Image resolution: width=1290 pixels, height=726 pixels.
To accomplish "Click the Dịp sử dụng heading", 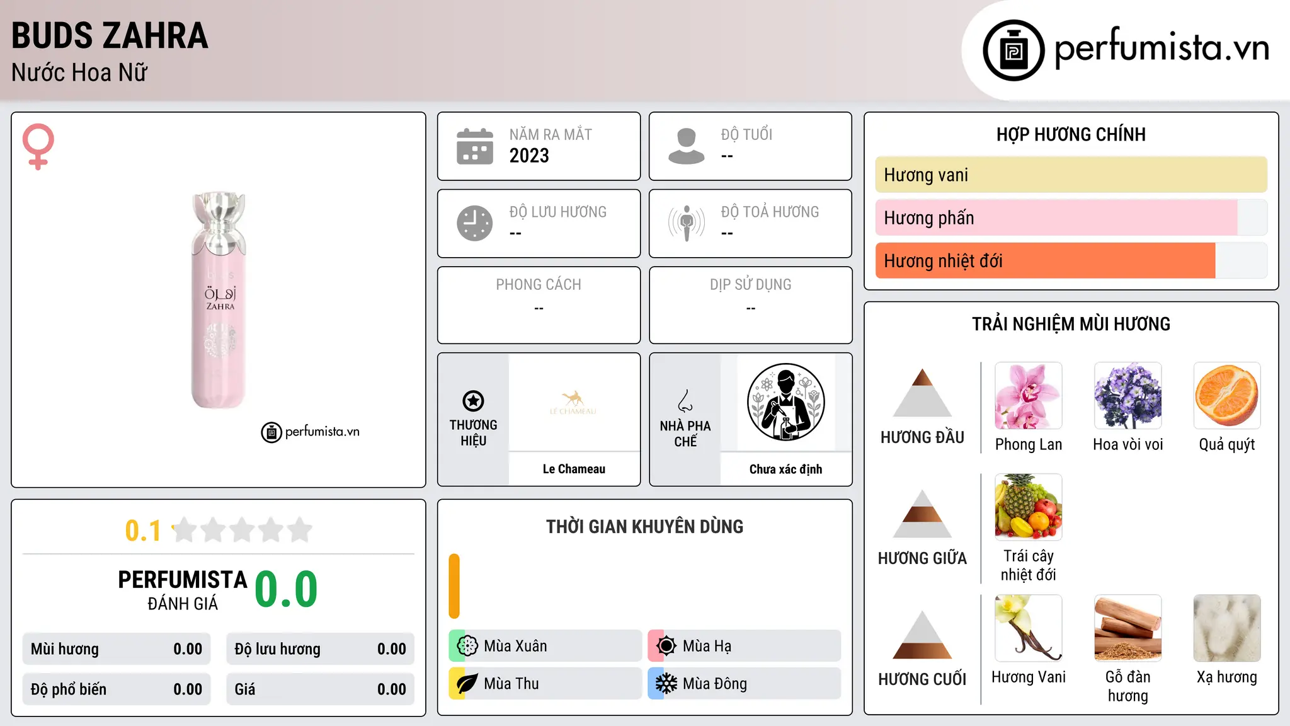I will (x=750, y=284).
